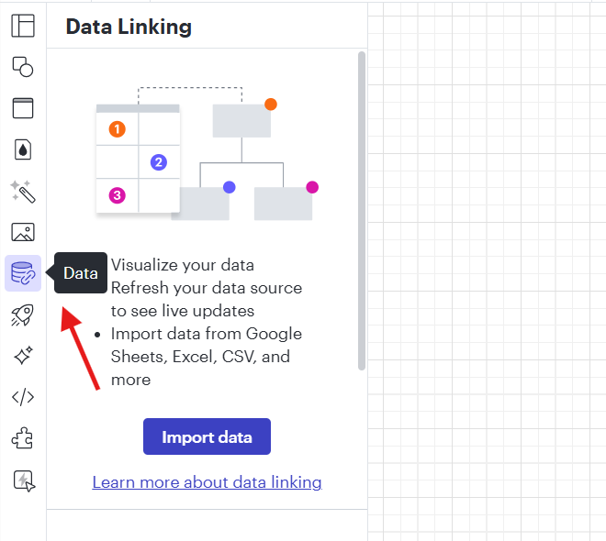Select the magic wand sparkle tool

coord(23,191)
